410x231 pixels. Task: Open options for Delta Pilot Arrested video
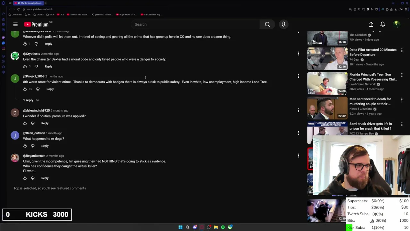tap(402, 50)
